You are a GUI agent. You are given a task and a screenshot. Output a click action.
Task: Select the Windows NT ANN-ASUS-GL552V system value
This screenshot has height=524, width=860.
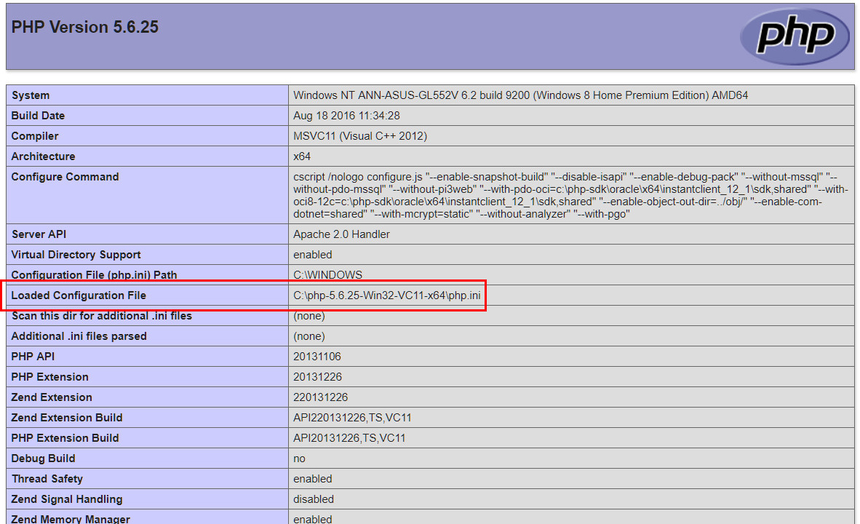click(520, 95)
